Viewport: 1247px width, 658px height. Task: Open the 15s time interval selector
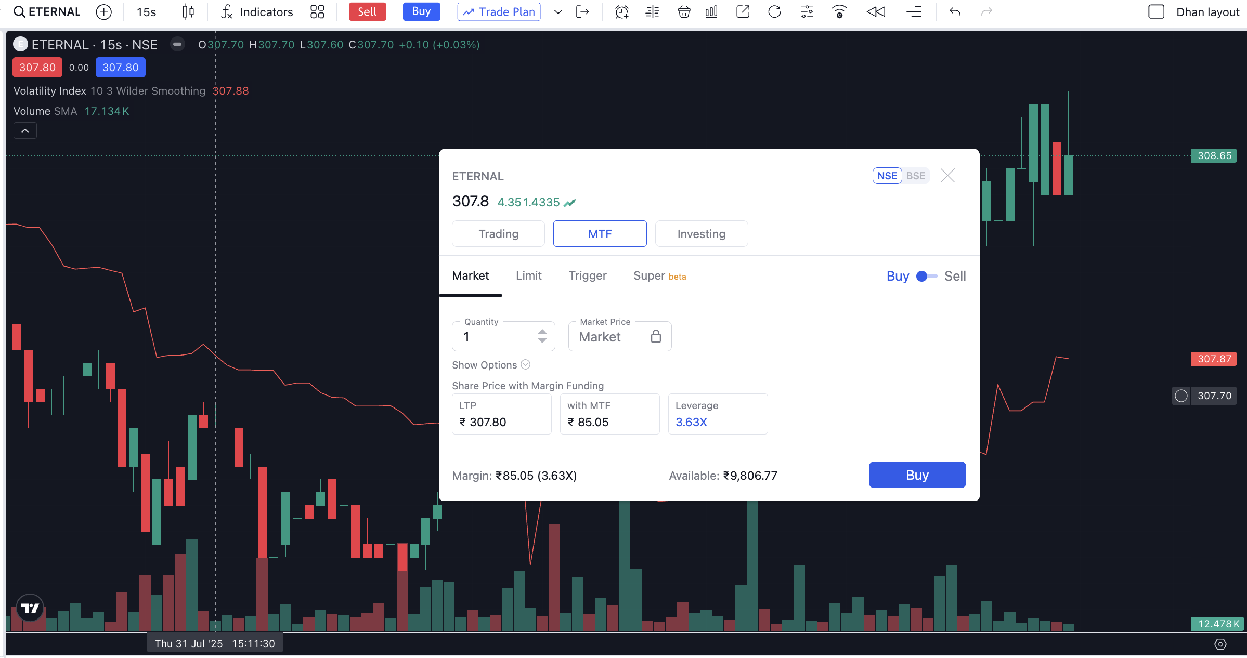click(x=146, y=12)
